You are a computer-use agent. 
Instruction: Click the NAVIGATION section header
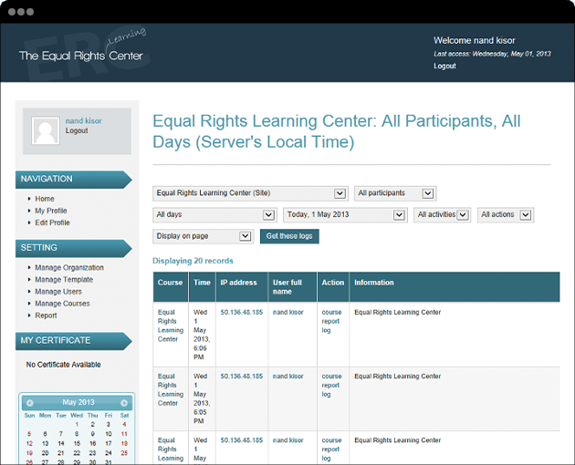(x=73, y=180)
